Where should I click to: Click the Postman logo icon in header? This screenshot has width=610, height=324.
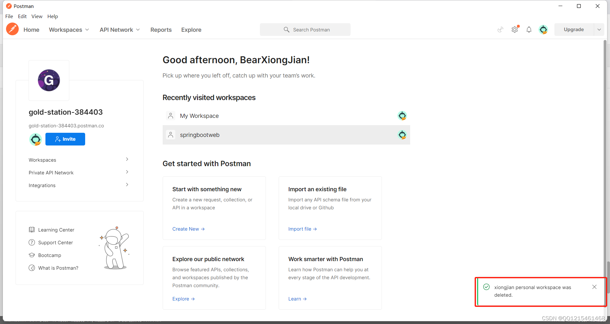12,29
